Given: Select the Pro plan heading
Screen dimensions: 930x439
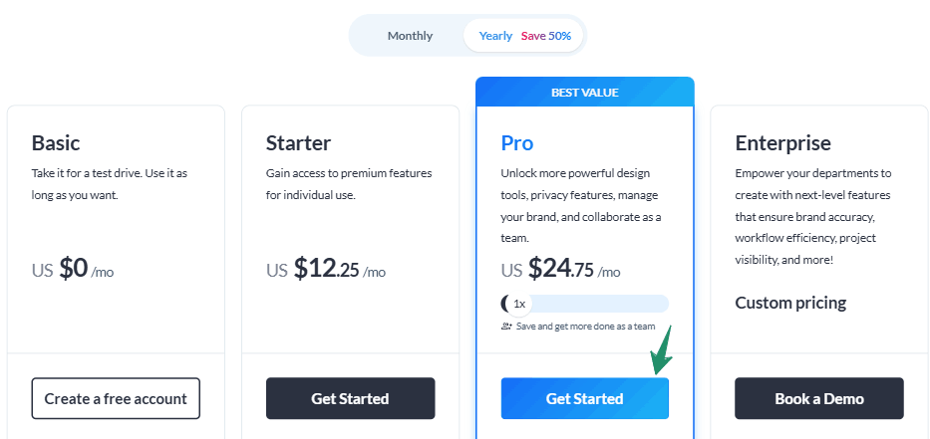Looking at the screenshot, I should 516,142.
